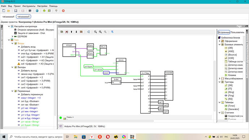The height and width of the screenshot is (140, 249).
Task: Click the blue block-connection icon in canvas toolbar
Action: [88, 32]
